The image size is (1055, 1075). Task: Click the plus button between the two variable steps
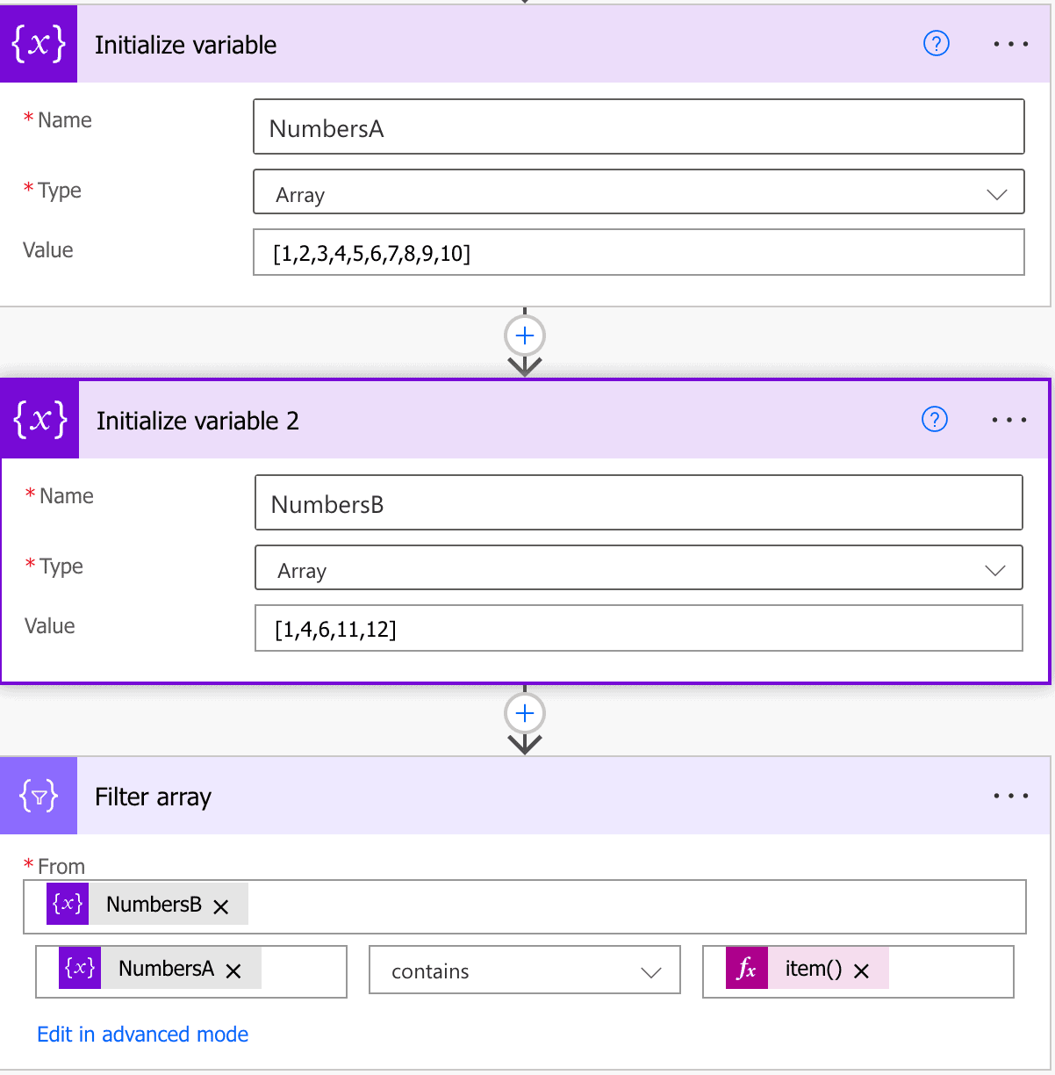coord(524,335)
